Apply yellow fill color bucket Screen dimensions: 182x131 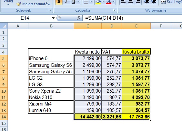tap(98, 2)
